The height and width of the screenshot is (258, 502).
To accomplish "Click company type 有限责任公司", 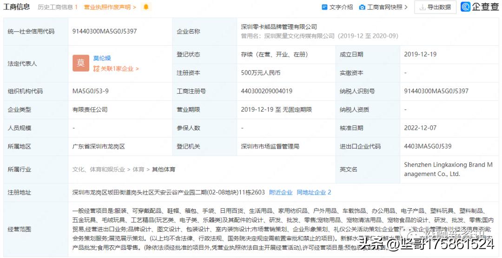I will (x=90, y=109).
